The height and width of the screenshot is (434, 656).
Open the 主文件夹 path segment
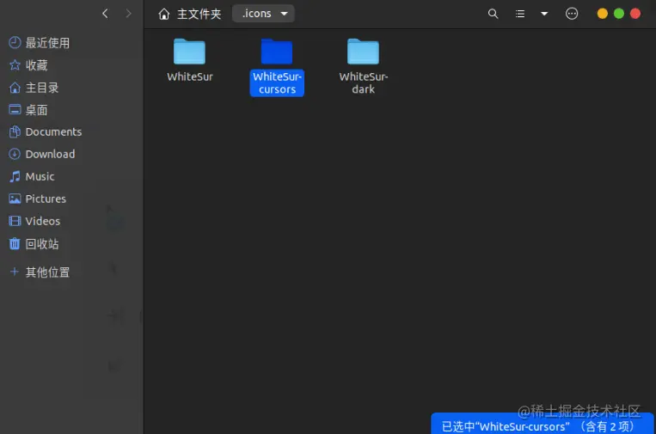pos(199,15)
